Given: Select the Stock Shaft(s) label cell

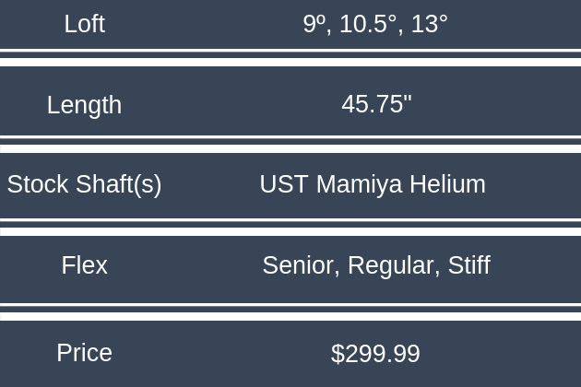Looking at the screenshot, I should click(84, 184).
